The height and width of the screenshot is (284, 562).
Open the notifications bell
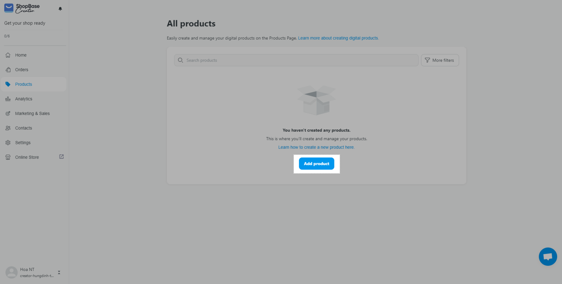[60, 9]
